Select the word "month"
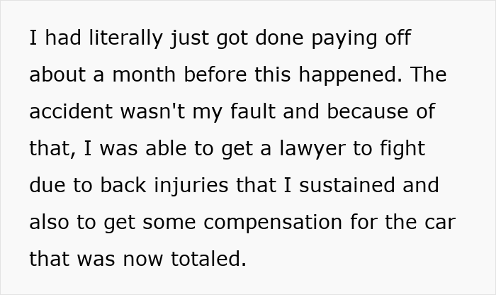Screen dimensions: 496x295 click(146, 75)
